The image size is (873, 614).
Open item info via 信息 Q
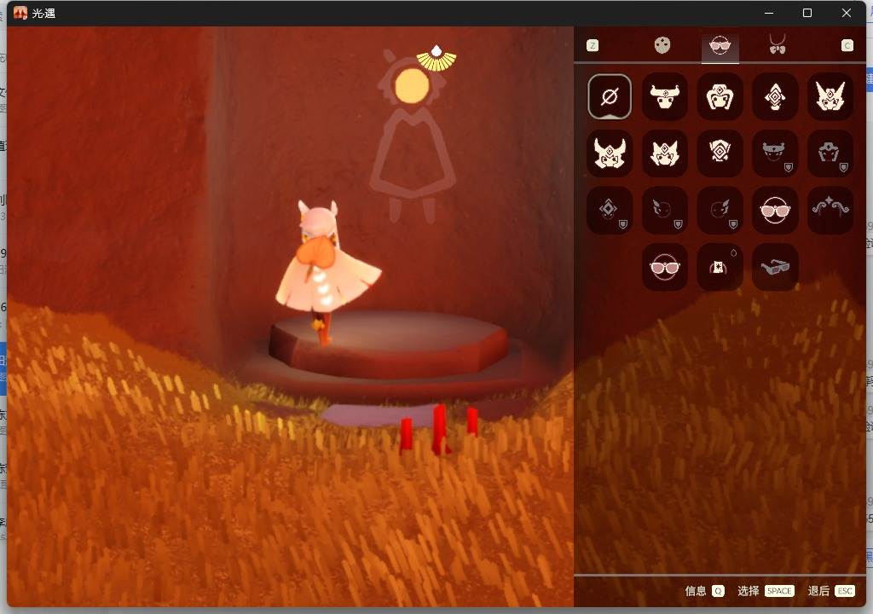pos(704,591)
